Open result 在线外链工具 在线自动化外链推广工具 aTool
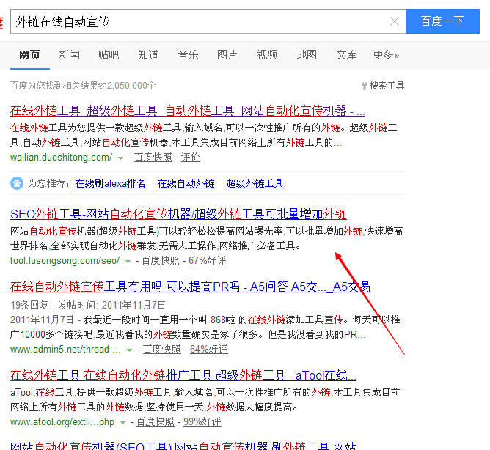The image size is (490, 450). click(x=183, y=375)
